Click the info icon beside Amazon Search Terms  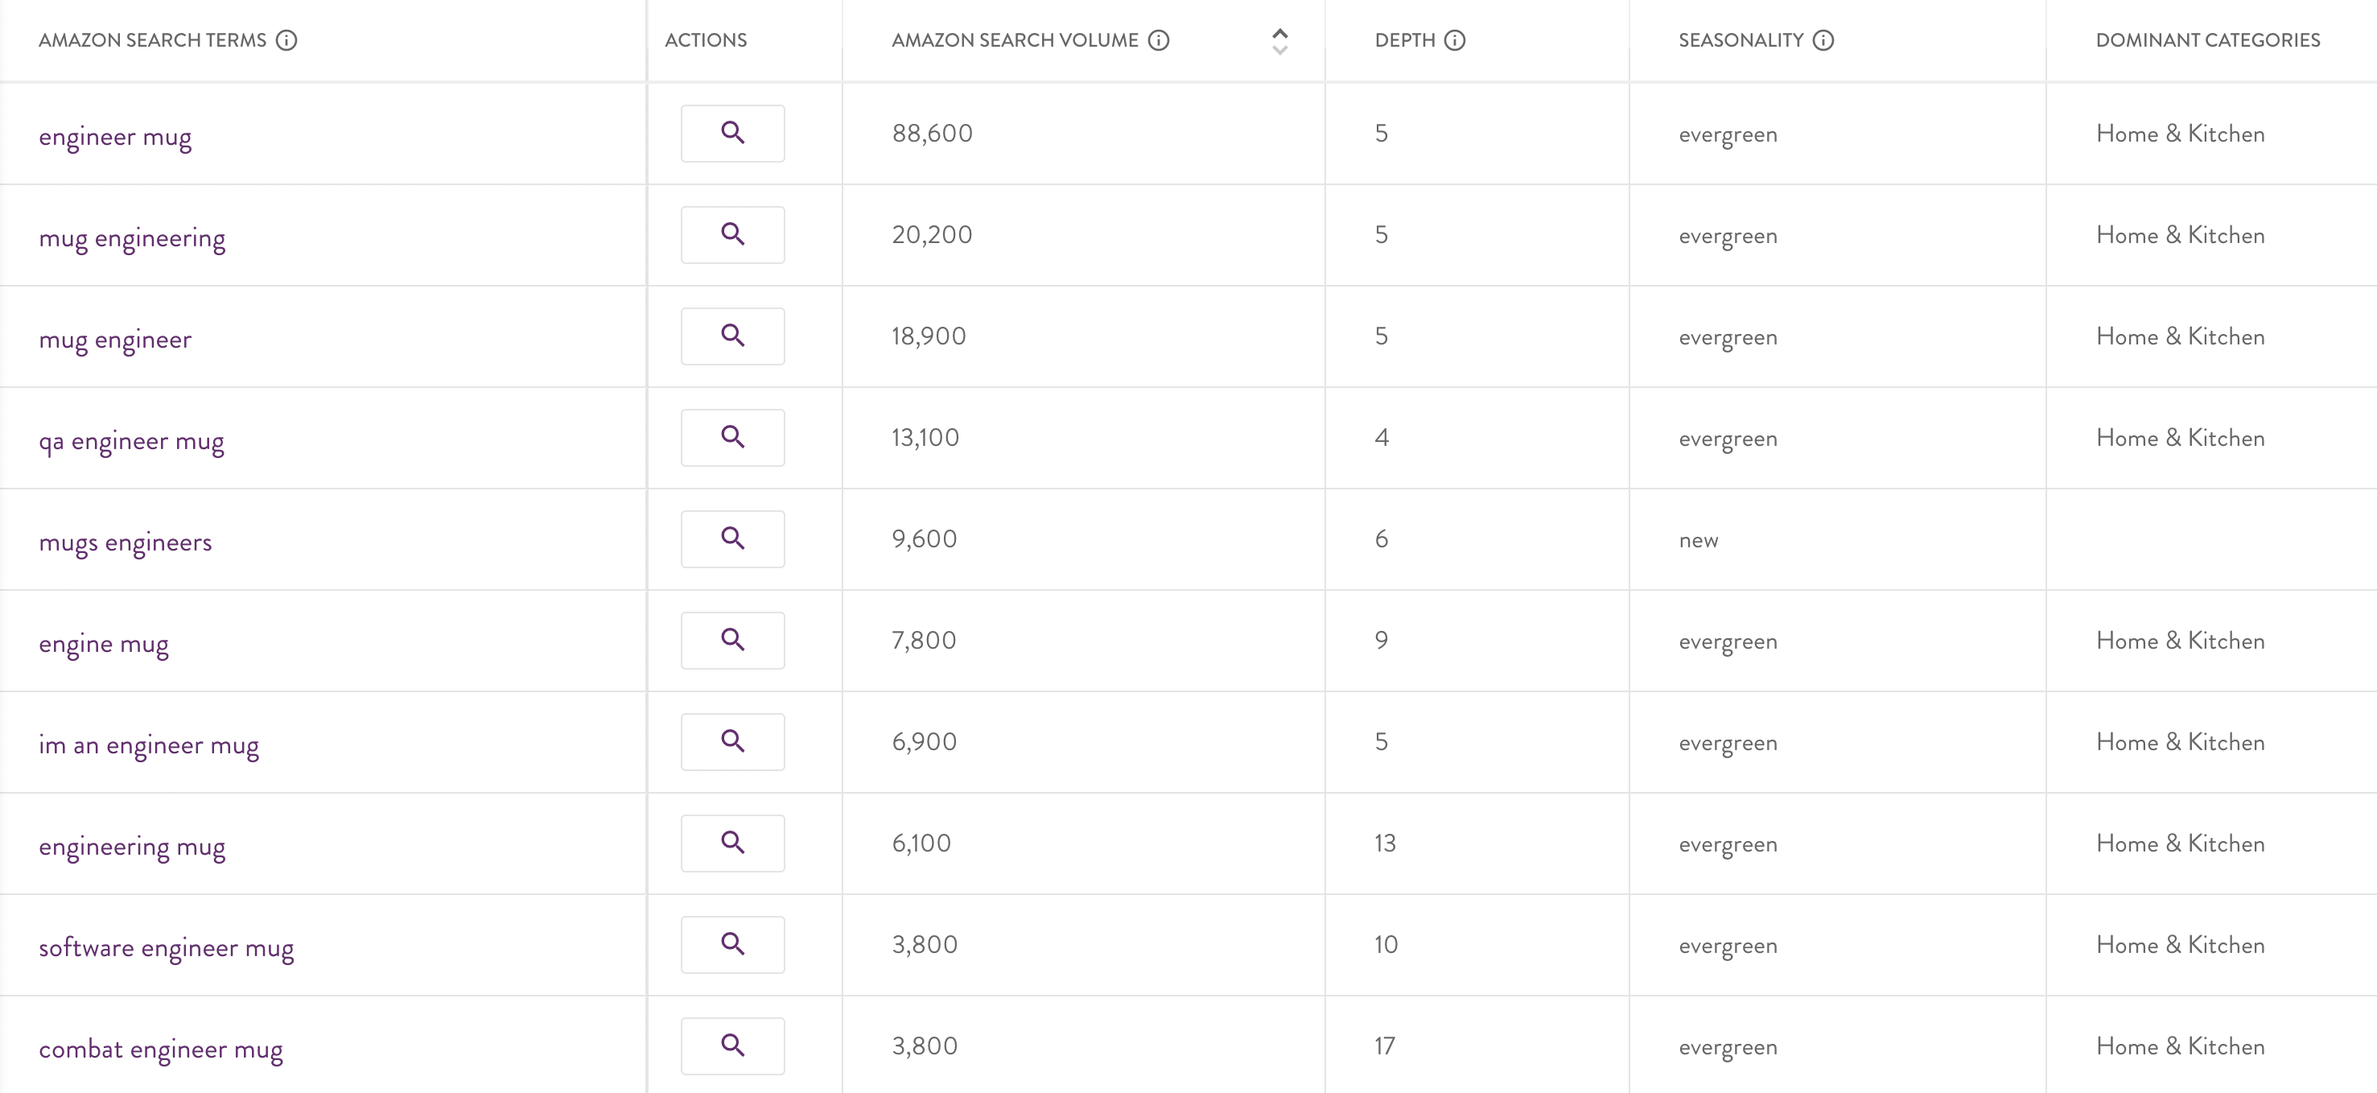click(287, 39)
